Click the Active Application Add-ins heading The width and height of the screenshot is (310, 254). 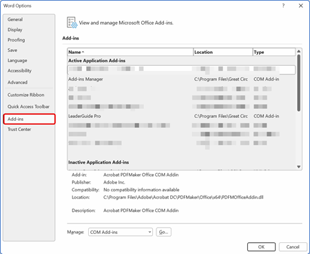[96, 61]
